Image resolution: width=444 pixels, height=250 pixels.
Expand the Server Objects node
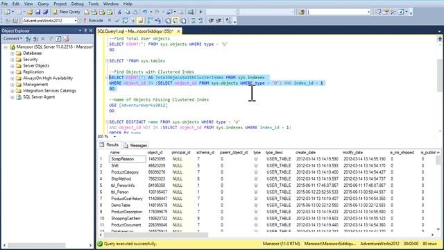[x=12, y=66]
